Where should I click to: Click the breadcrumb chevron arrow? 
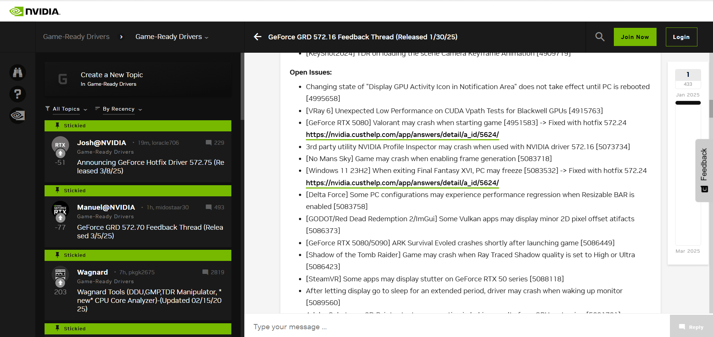(x=121, y=37)
